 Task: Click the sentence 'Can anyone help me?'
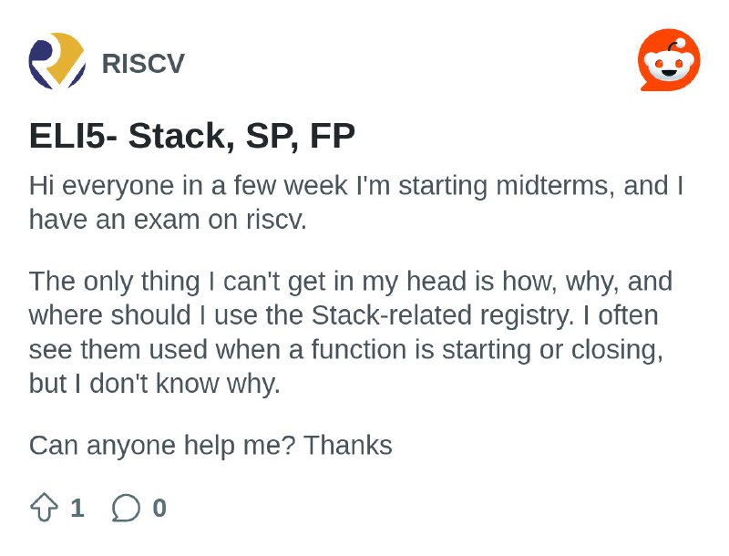(x=162, y=446)
